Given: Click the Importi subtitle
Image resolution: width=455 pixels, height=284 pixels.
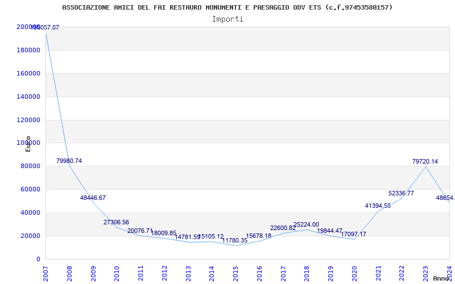Looking at the screenshot, I should point(227,19).
